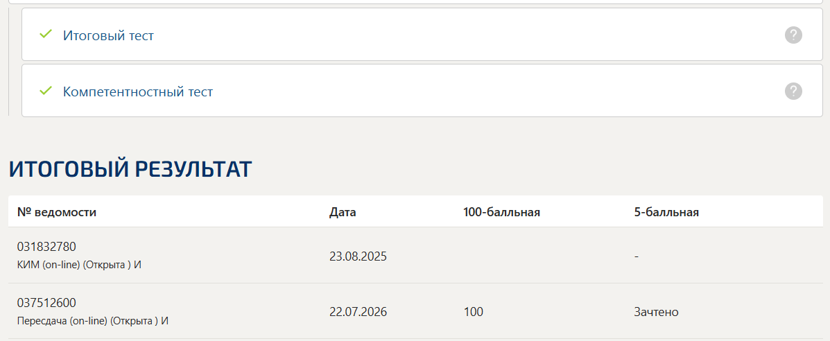Click the № ведомости column header

(x=57, y=212)
